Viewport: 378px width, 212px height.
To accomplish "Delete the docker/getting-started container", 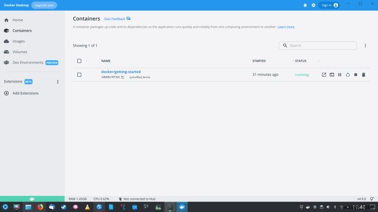I will click(363, 75).
